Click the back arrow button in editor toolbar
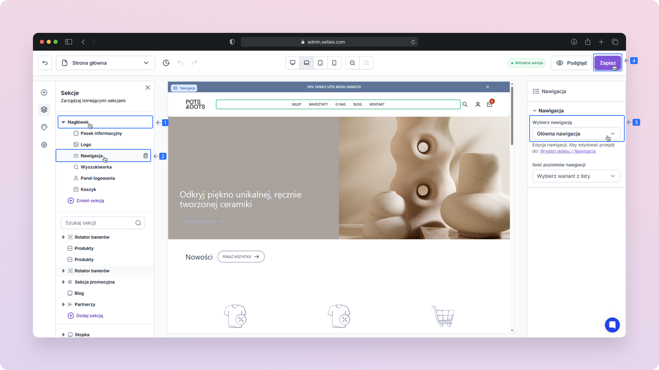The image size is (659, 370). pyautogui.click(x=45, y=63)
